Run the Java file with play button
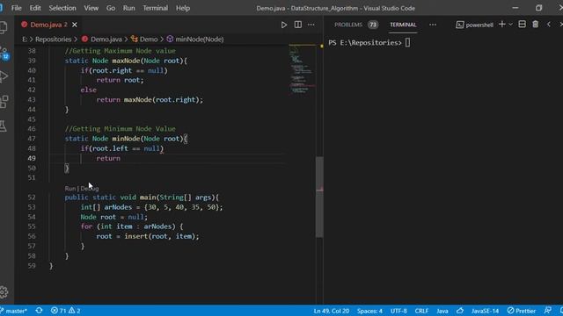This screenshot has height=316, width=563. (284, 25)
